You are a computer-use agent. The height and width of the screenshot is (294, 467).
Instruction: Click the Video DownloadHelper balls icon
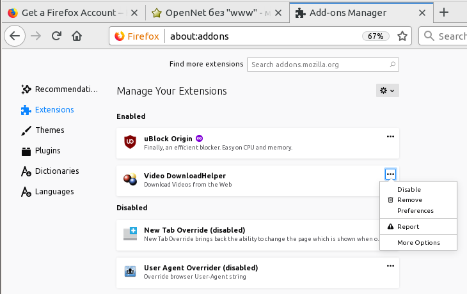click(x=130, y=180)
